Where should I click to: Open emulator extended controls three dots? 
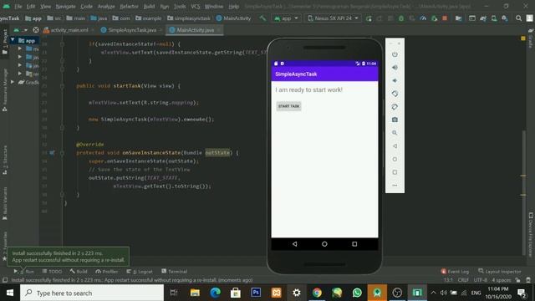pos(395,186)
